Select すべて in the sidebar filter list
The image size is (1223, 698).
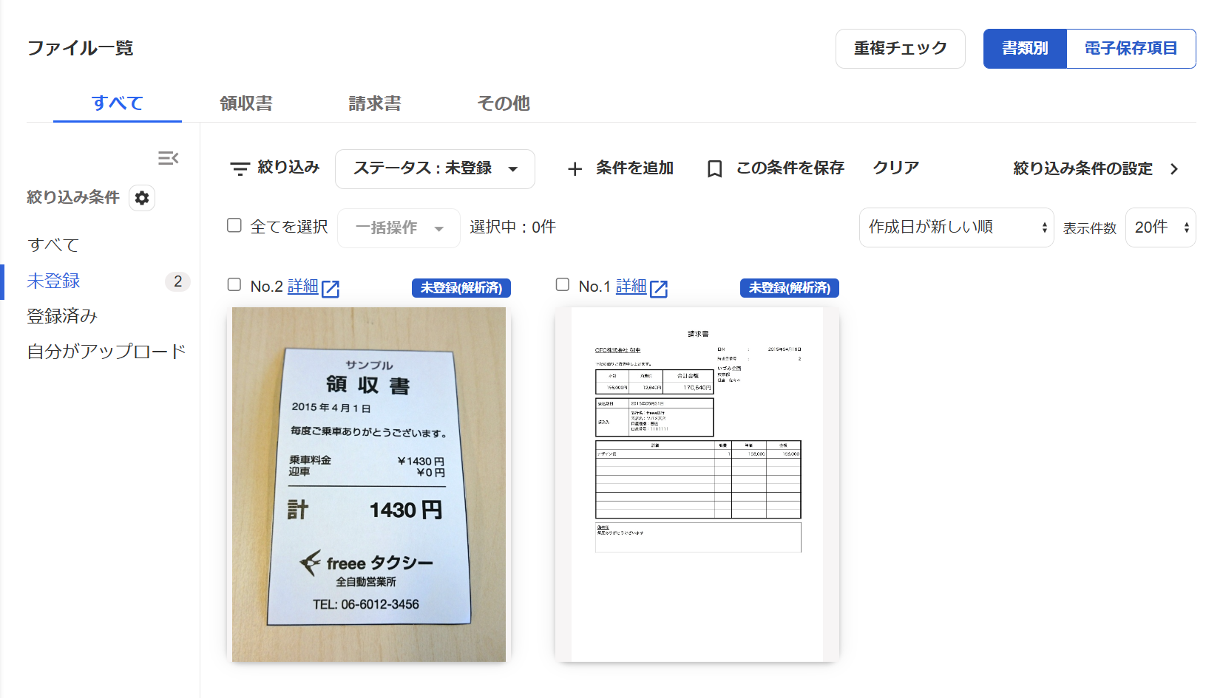[53, 245]
